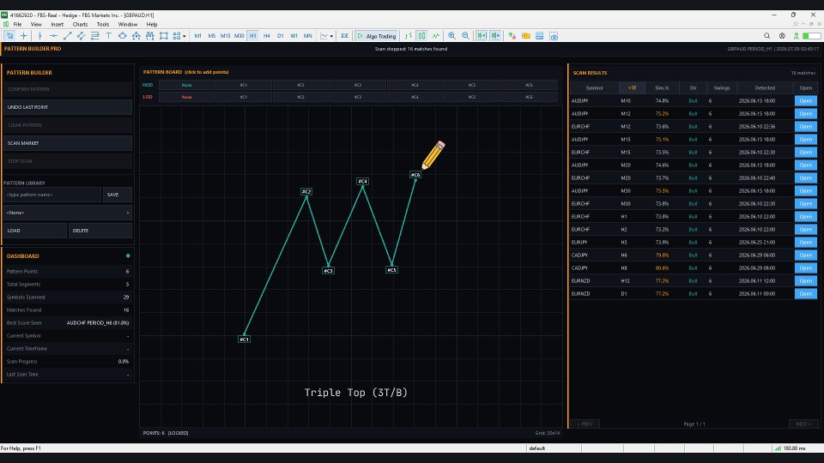Switch chart timeframe to M15
Screen dimensions: 824x463
pos(225,36)
